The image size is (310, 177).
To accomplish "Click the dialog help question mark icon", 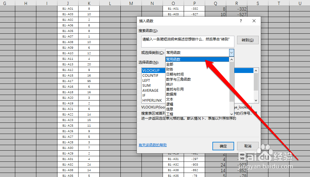I will (x=241, y=21).
